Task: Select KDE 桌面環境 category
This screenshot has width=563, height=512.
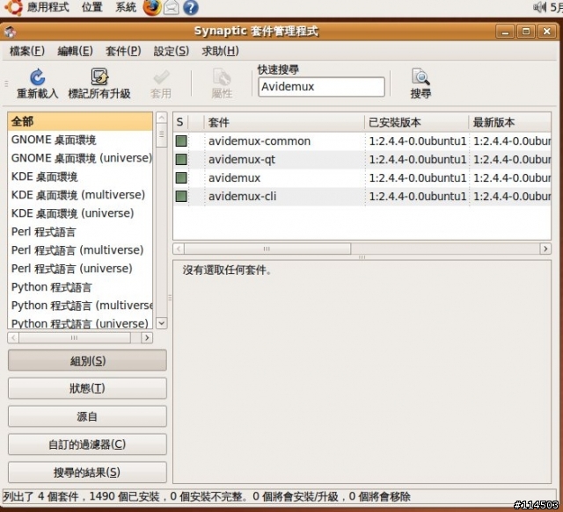Action: [80, 177]
